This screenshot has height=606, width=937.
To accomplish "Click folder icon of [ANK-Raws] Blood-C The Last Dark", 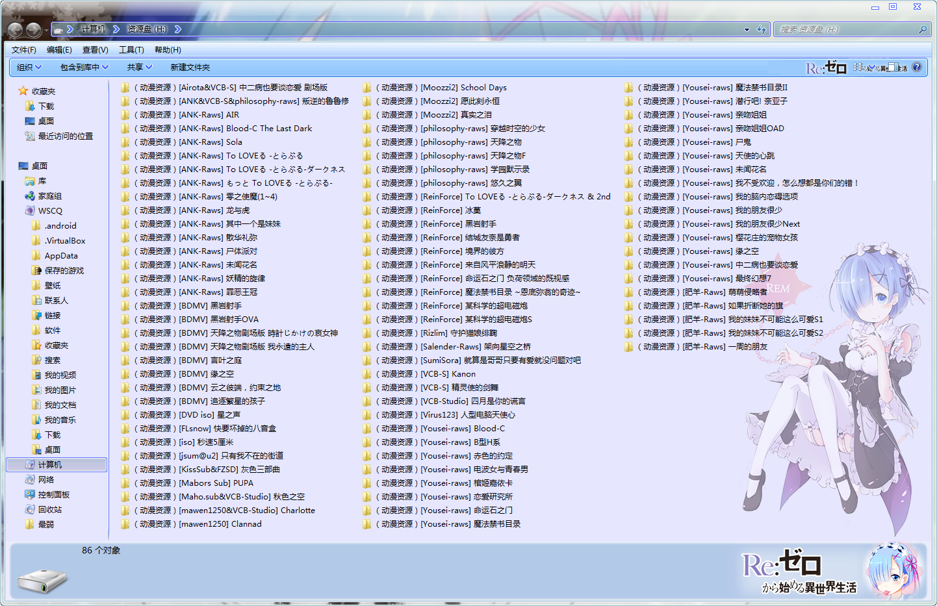I will [x=125, y=129].
